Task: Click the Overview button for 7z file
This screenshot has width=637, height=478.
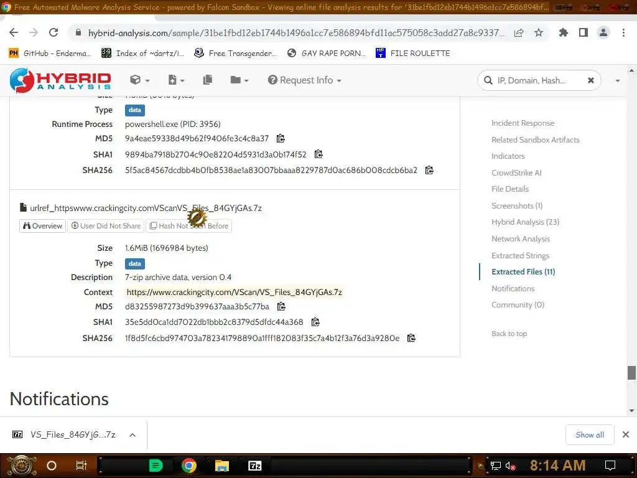Action: (x=43, y=225)
